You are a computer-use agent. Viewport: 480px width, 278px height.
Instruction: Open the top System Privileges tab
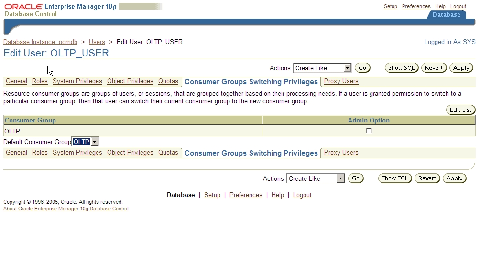pyautogui.click(x=77, y=81)
